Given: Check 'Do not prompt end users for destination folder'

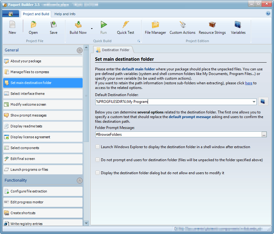Looking at the screenshot, I should pos(98,160).
